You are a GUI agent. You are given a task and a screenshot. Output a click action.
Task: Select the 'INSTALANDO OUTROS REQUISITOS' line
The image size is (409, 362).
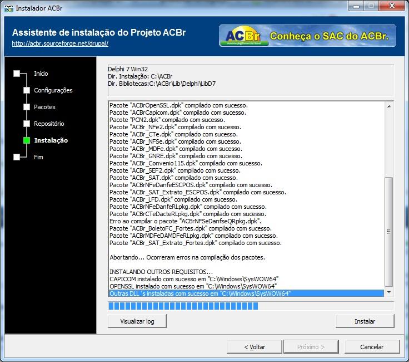click(246, 272)
